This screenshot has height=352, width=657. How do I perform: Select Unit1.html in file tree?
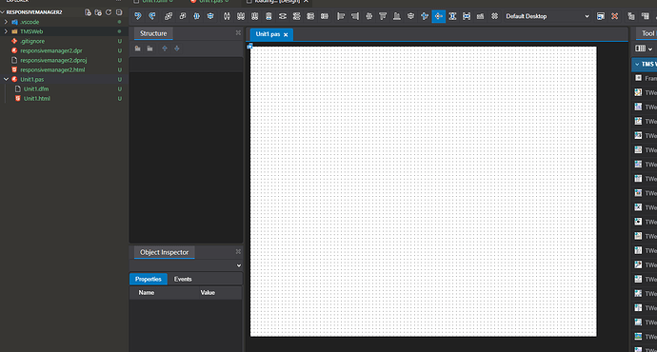(37, 98)
